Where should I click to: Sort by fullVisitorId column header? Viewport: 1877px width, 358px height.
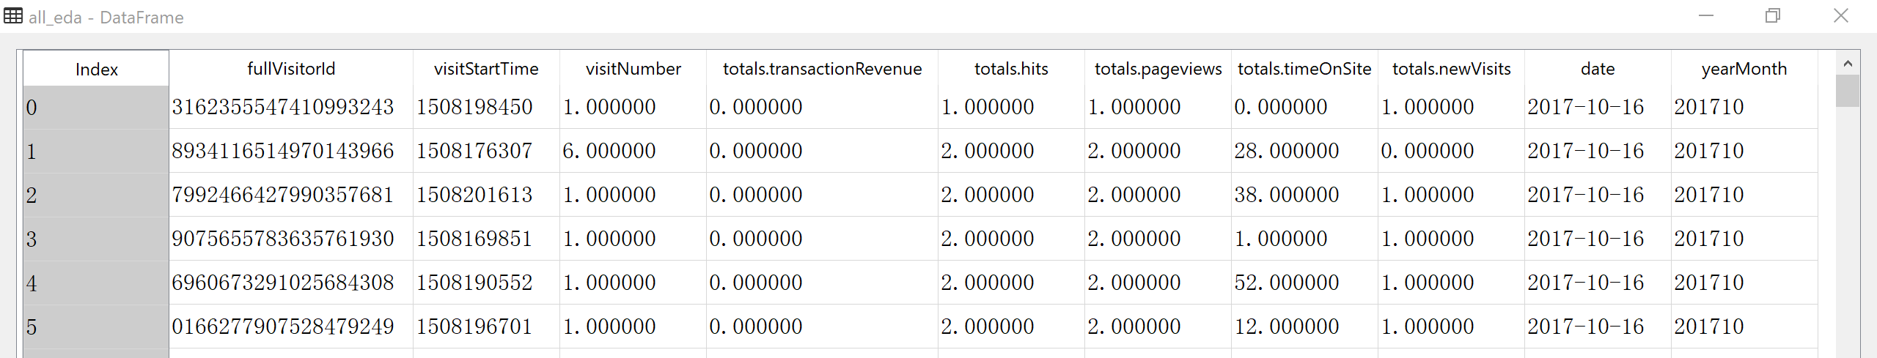pyautogui.click(x=291, y=69)
